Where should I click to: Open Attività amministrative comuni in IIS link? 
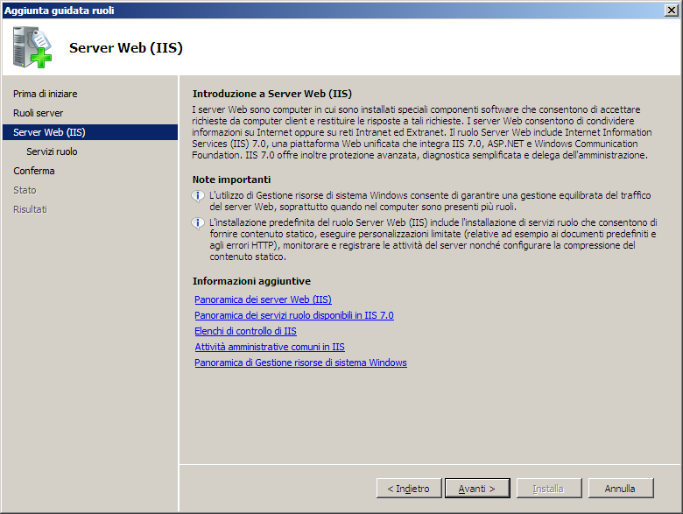click(x=270, y=347)
